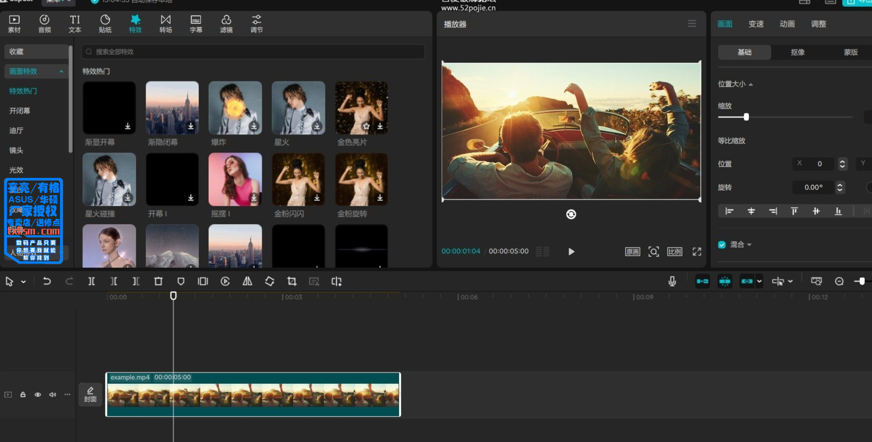872x442 pixels.
Task: Collapse the 位置大小 section
Action: click(x=751, y=84)
